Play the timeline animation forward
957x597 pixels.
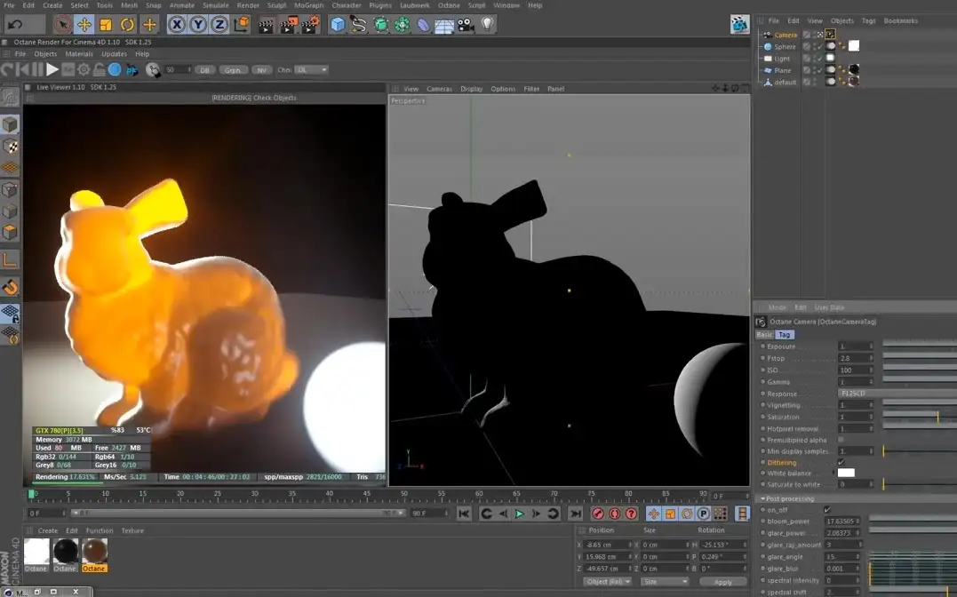[520, 514]
